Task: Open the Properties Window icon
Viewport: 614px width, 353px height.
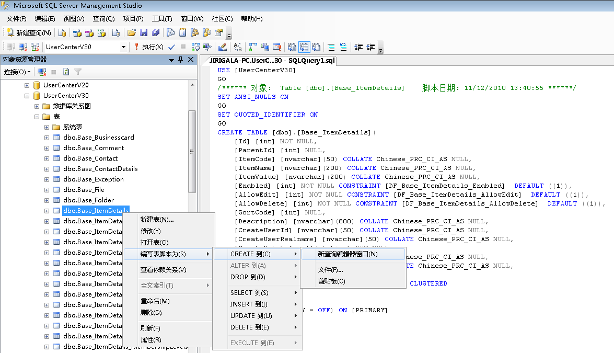Action: (x=219, y=32)
